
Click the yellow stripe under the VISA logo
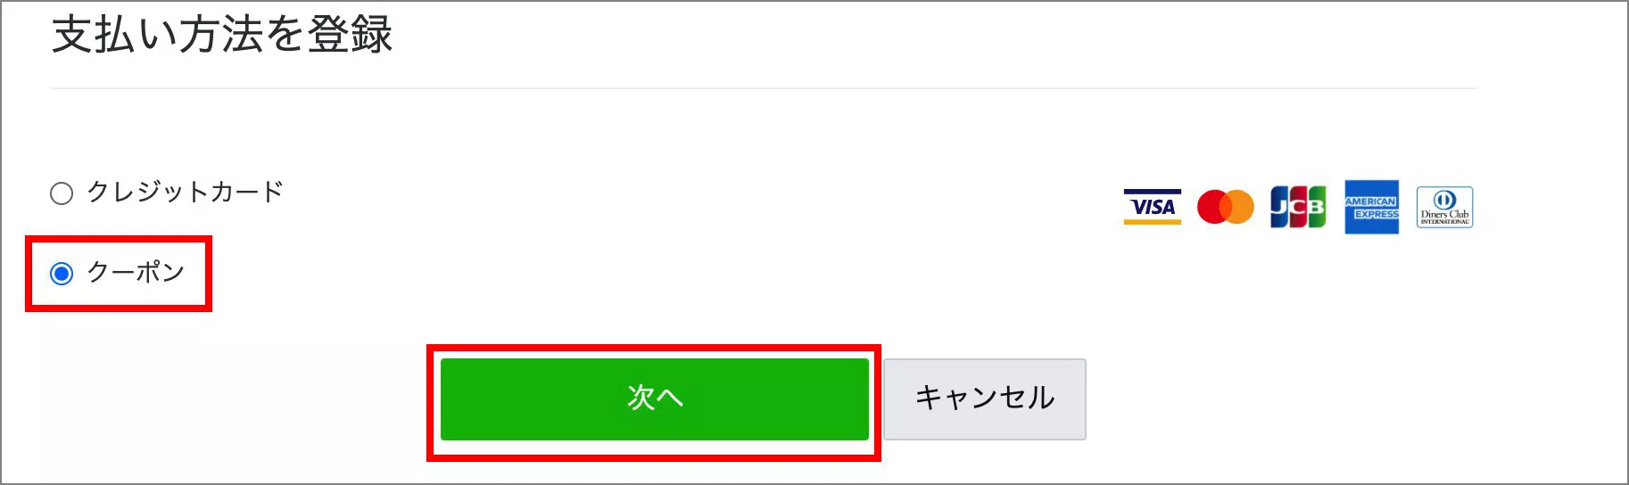[x=1152, y=222]
